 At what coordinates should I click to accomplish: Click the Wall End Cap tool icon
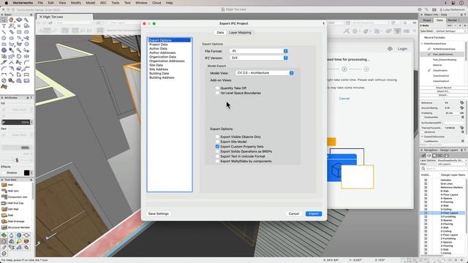4,203
